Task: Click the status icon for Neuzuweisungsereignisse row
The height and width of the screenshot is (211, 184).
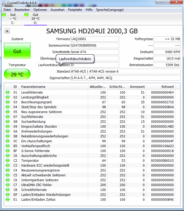Action: coord(8,170)
